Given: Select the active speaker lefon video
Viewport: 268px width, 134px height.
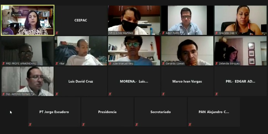Looking at the screenshot, I should pyautogui.click(x=28, y=20).
